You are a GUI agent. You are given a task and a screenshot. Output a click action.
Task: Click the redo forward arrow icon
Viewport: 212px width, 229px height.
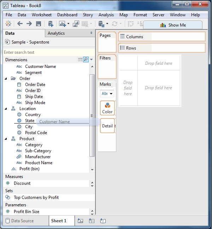coord(29,23)
